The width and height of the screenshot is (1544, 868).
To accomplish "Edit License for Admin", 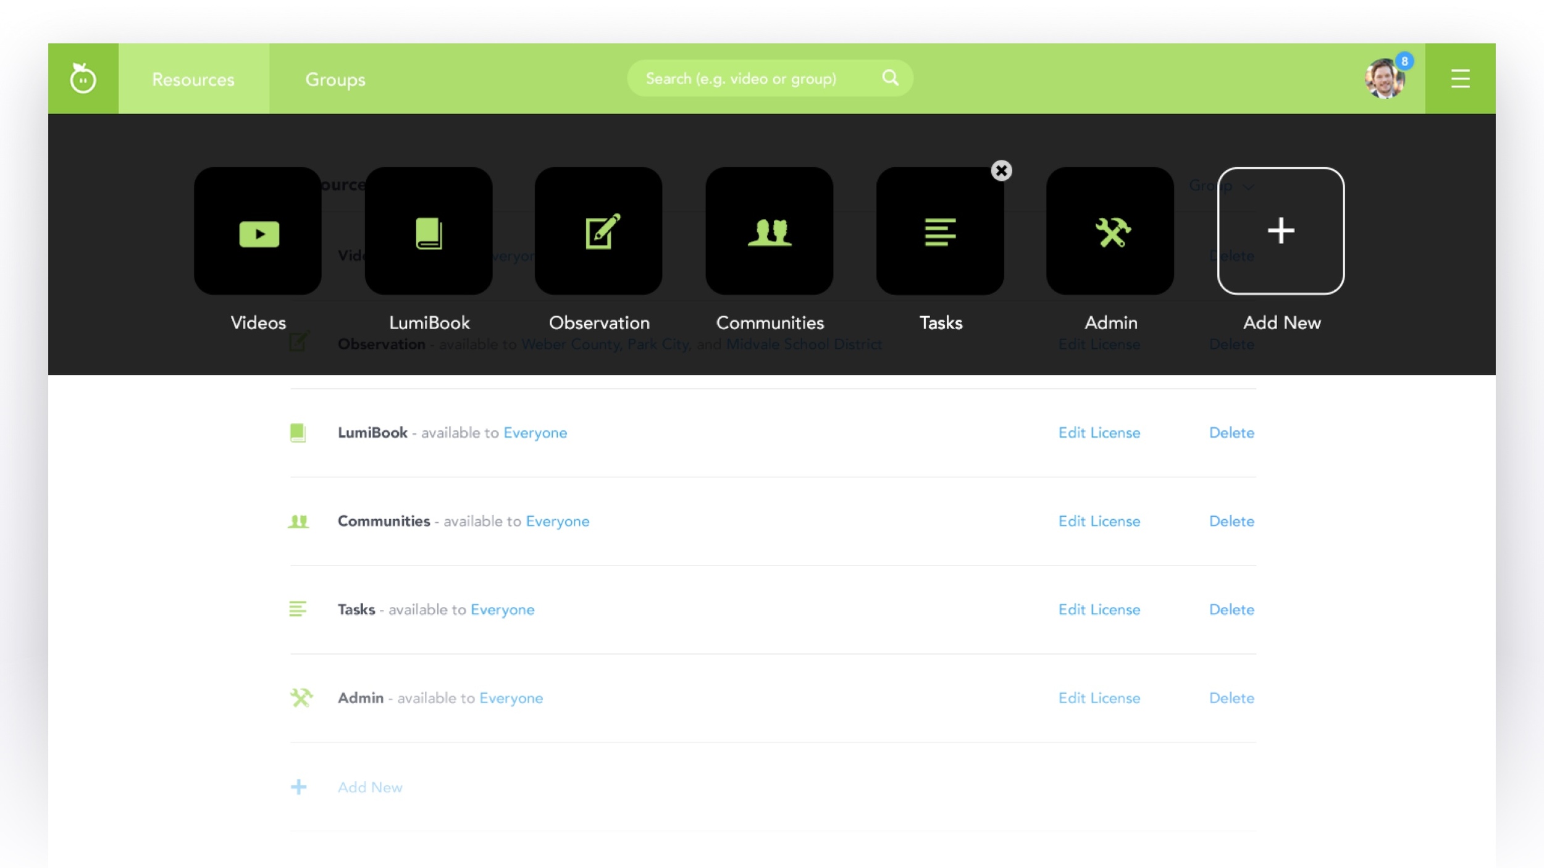I will [1099, 698].
